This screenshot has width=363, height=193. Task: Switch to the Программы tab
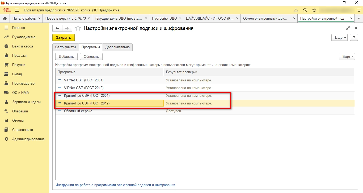pos(91,47)
